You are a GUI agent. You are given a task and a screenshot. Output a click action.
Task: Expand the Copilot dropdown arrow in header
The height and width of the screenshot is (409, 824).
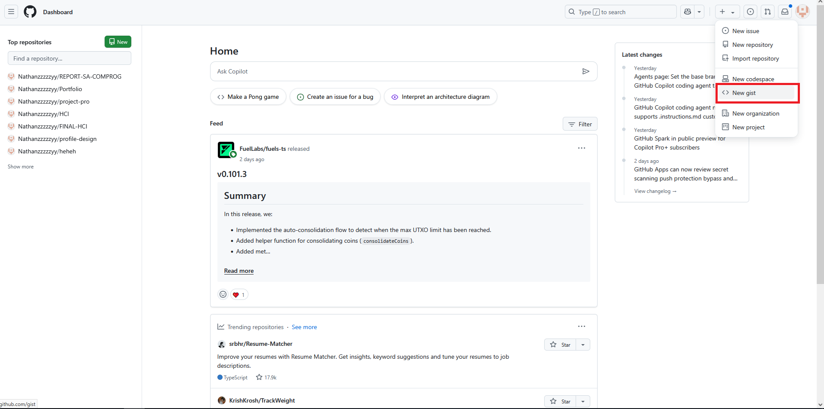pos(699,12)
